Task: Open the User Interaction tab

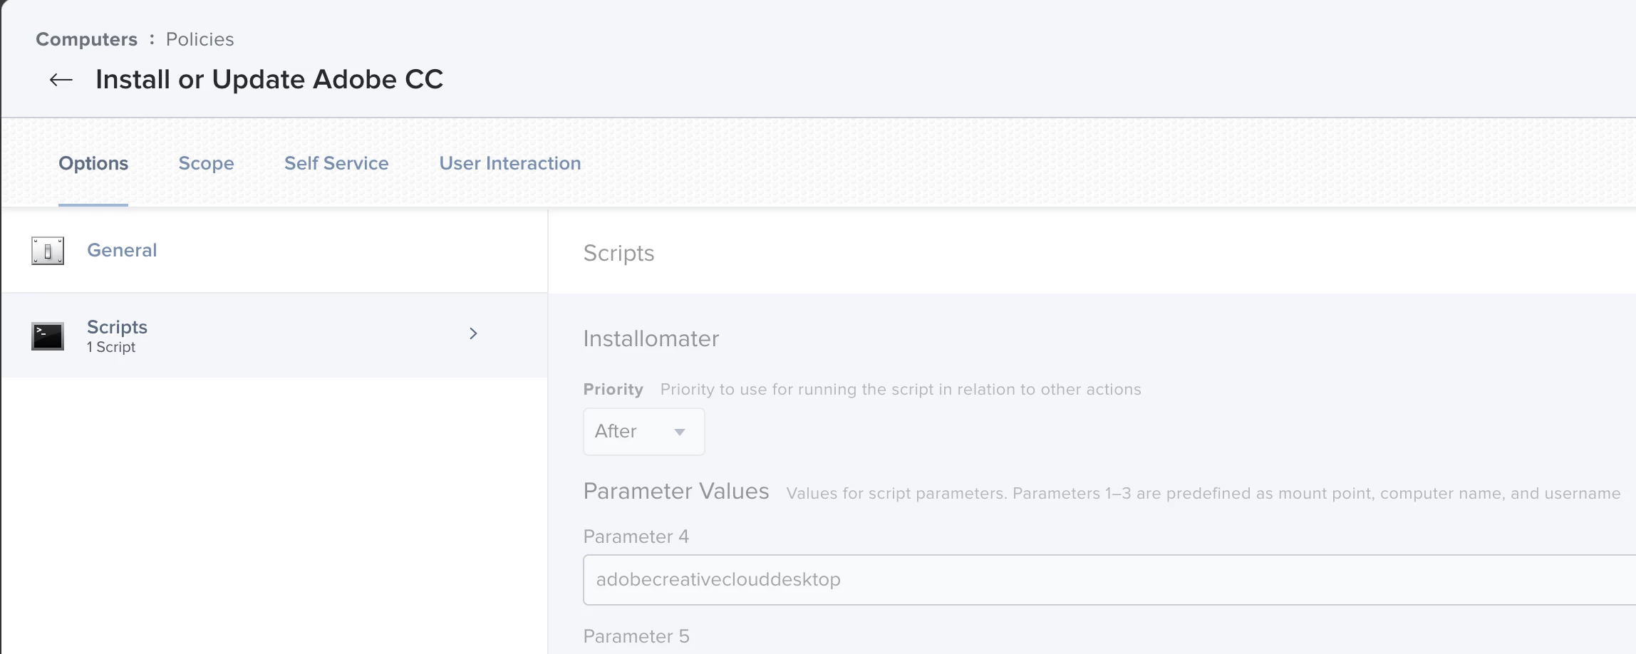Action: tap(510, 163)
